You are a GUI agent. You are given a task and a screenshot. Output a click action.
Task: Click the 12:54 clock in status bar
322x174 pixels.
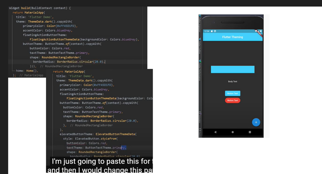click(x=207, y=31)
